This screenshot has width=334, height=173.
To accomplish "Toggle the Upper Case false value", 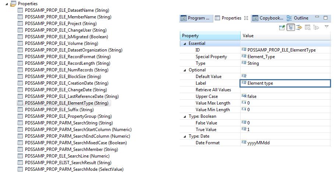I will click(252, 96).
